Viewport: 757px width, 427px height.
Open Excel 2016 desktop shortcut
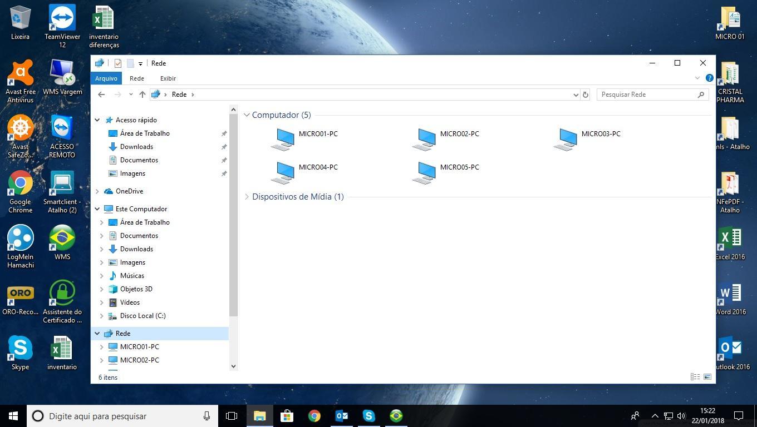[x=730, y=243]
